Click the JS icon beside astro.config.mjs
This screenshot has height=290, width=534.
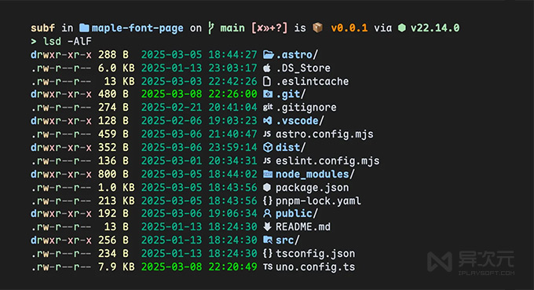pyautogui.click(x=267, y=134)
